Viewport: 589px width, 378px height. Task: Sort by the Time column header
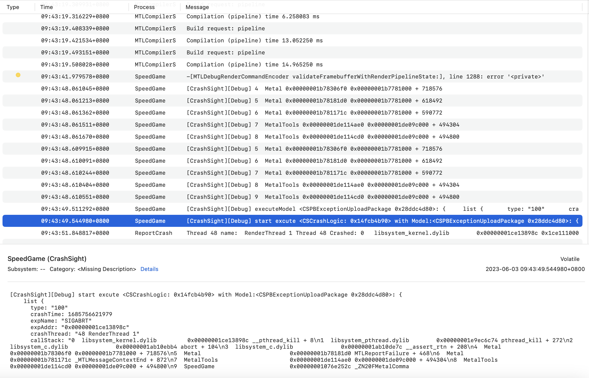point(47,7)
